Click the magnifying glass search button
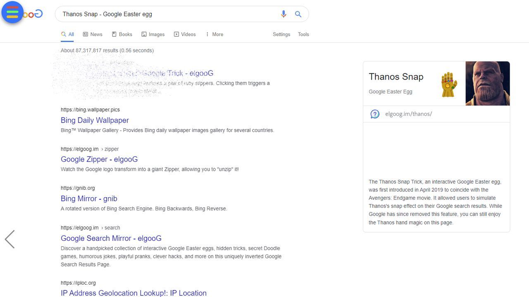This screenshot has height=297, width=529. tap(298, 14)
